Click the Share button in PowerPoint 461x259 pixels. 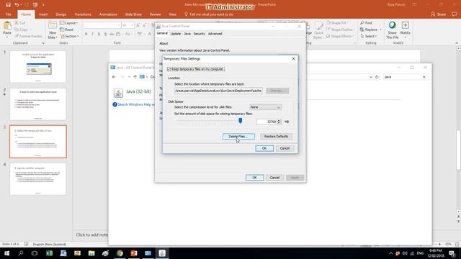point(438,14)
